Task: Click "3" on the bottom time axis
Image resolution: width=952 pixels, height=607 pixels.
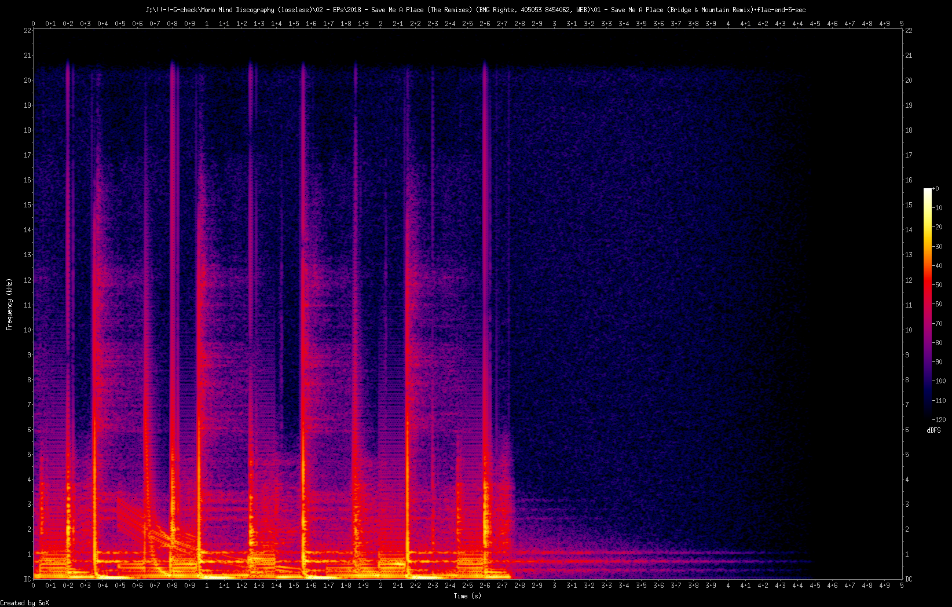Action: click(554, 586)
